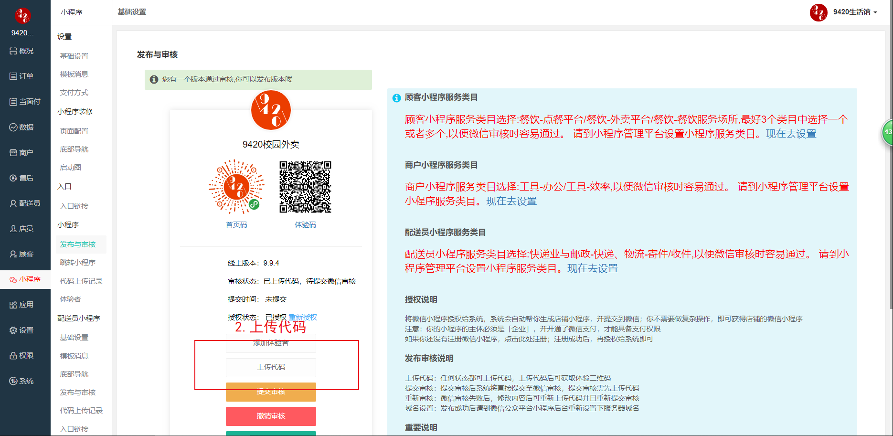Click the round 9420校园外卖 app logo
Image resolution: width=893 pixels, height=436 pixels.
[x=271, y=110]
